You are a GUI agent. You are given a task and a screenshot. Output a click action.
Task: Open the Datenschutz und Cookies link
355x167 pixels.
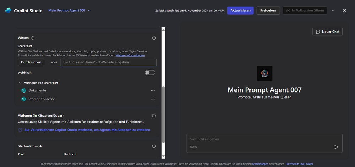[x=299, y=164]
